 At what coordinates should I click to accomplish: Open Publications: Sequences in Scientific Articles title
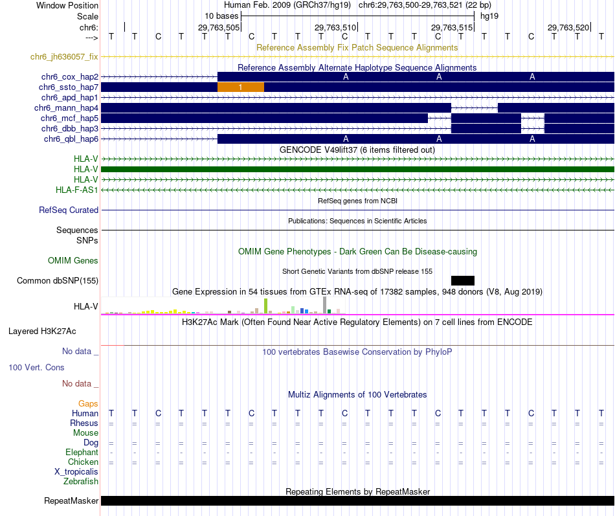(357, 221)
